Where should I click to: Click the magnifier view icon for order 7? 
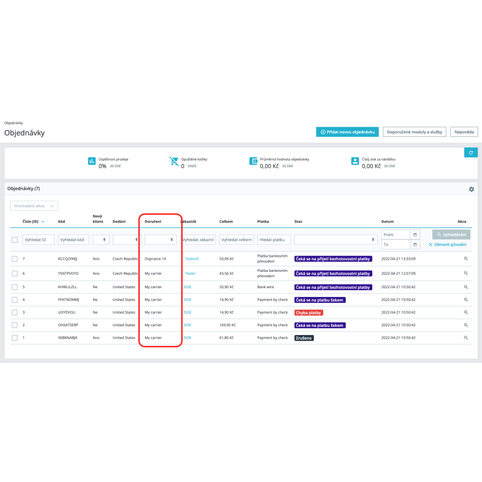coord(466,259)
